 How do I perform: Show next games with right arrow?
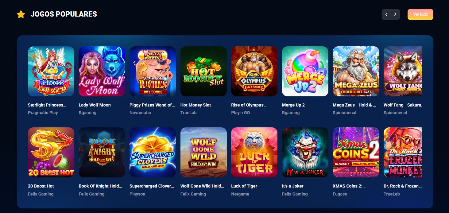(395, 14)
